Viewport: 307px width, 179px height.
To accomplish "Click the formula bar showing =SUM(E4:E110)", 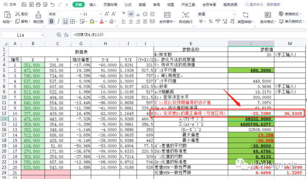I will click(188, 35).
